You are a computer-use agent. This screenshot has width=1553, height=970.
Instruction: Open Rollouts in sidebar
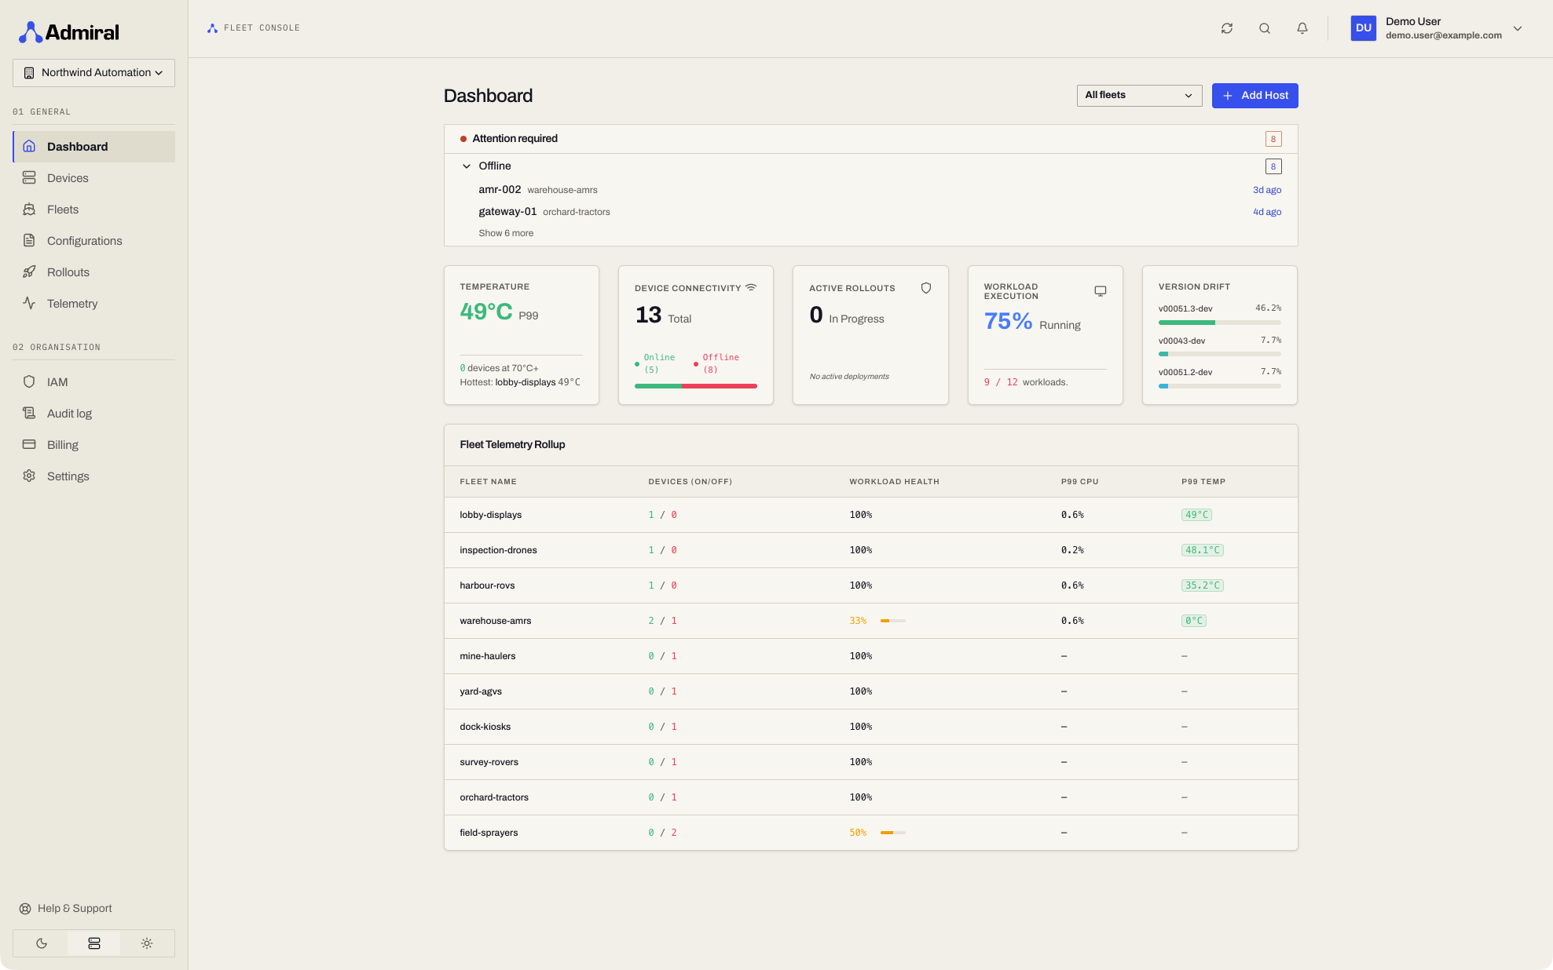pos(94,272)
